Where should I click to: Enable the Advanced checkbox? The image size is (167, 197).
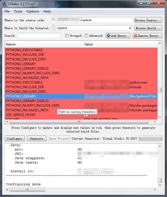(x=86, y=36)
